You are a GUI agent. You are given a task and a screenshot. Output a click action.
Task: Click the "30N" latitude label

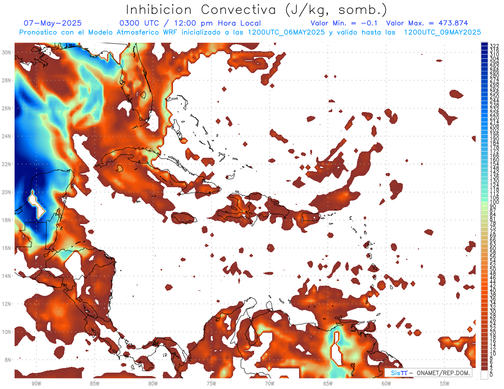7,52
